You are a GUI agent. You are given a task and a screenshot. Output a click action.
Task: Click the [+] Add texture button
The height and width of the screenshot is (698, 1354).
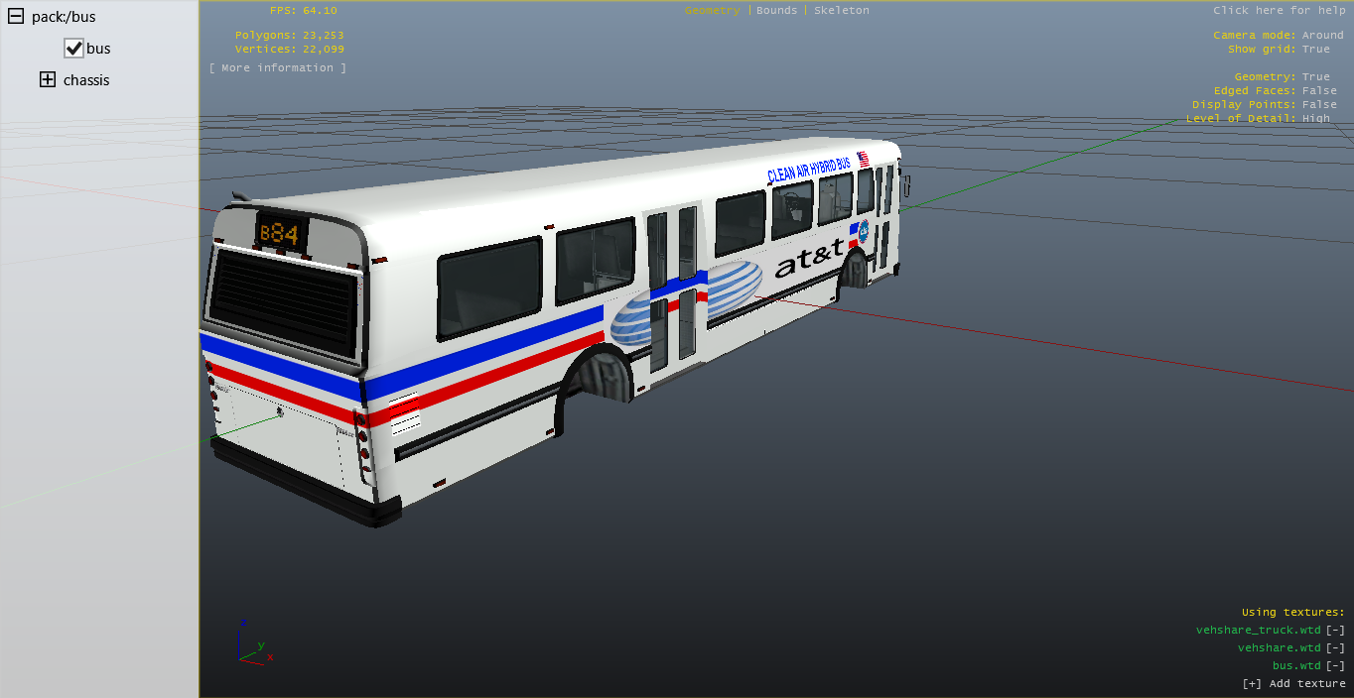(x=1294, y=683)
